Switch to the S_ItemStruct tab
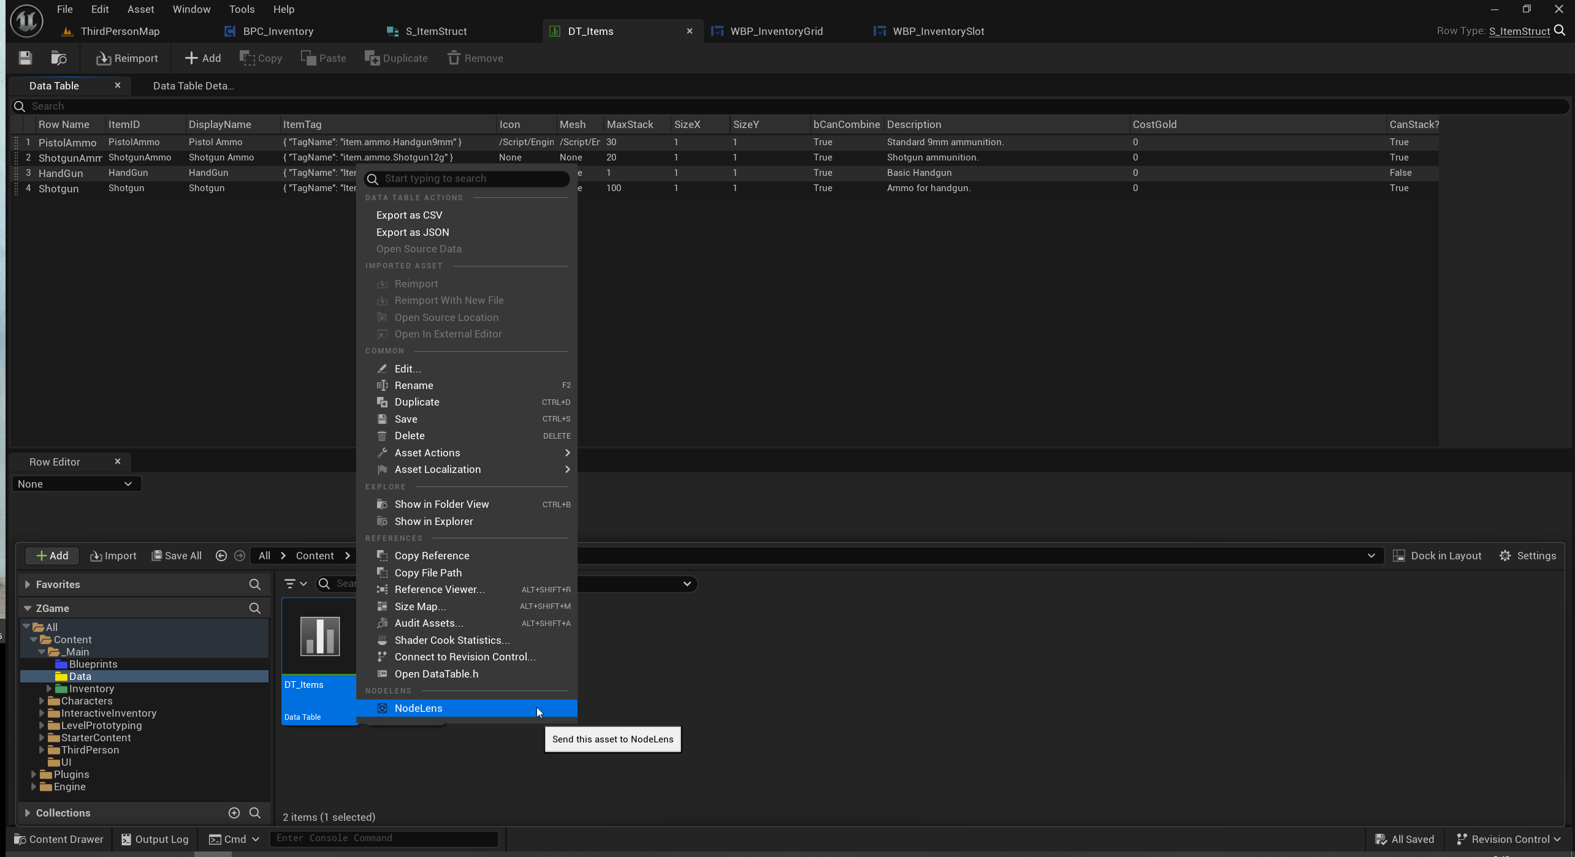This screenshot has width=1575, height=857. click(436, 31)
